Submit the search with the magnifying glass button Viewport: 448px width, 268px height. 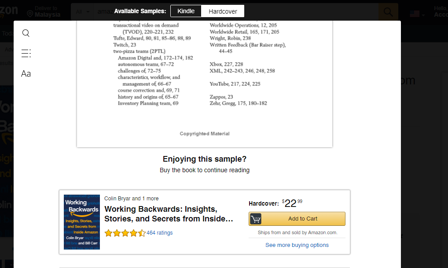pyautogui.click(x=388, y=11)
